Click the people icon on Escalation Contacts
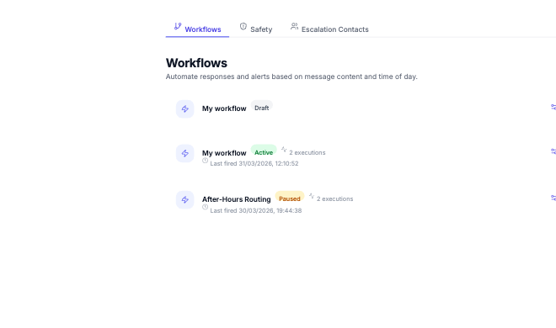This screenshot has height=328, width=556. coord(294,26)
